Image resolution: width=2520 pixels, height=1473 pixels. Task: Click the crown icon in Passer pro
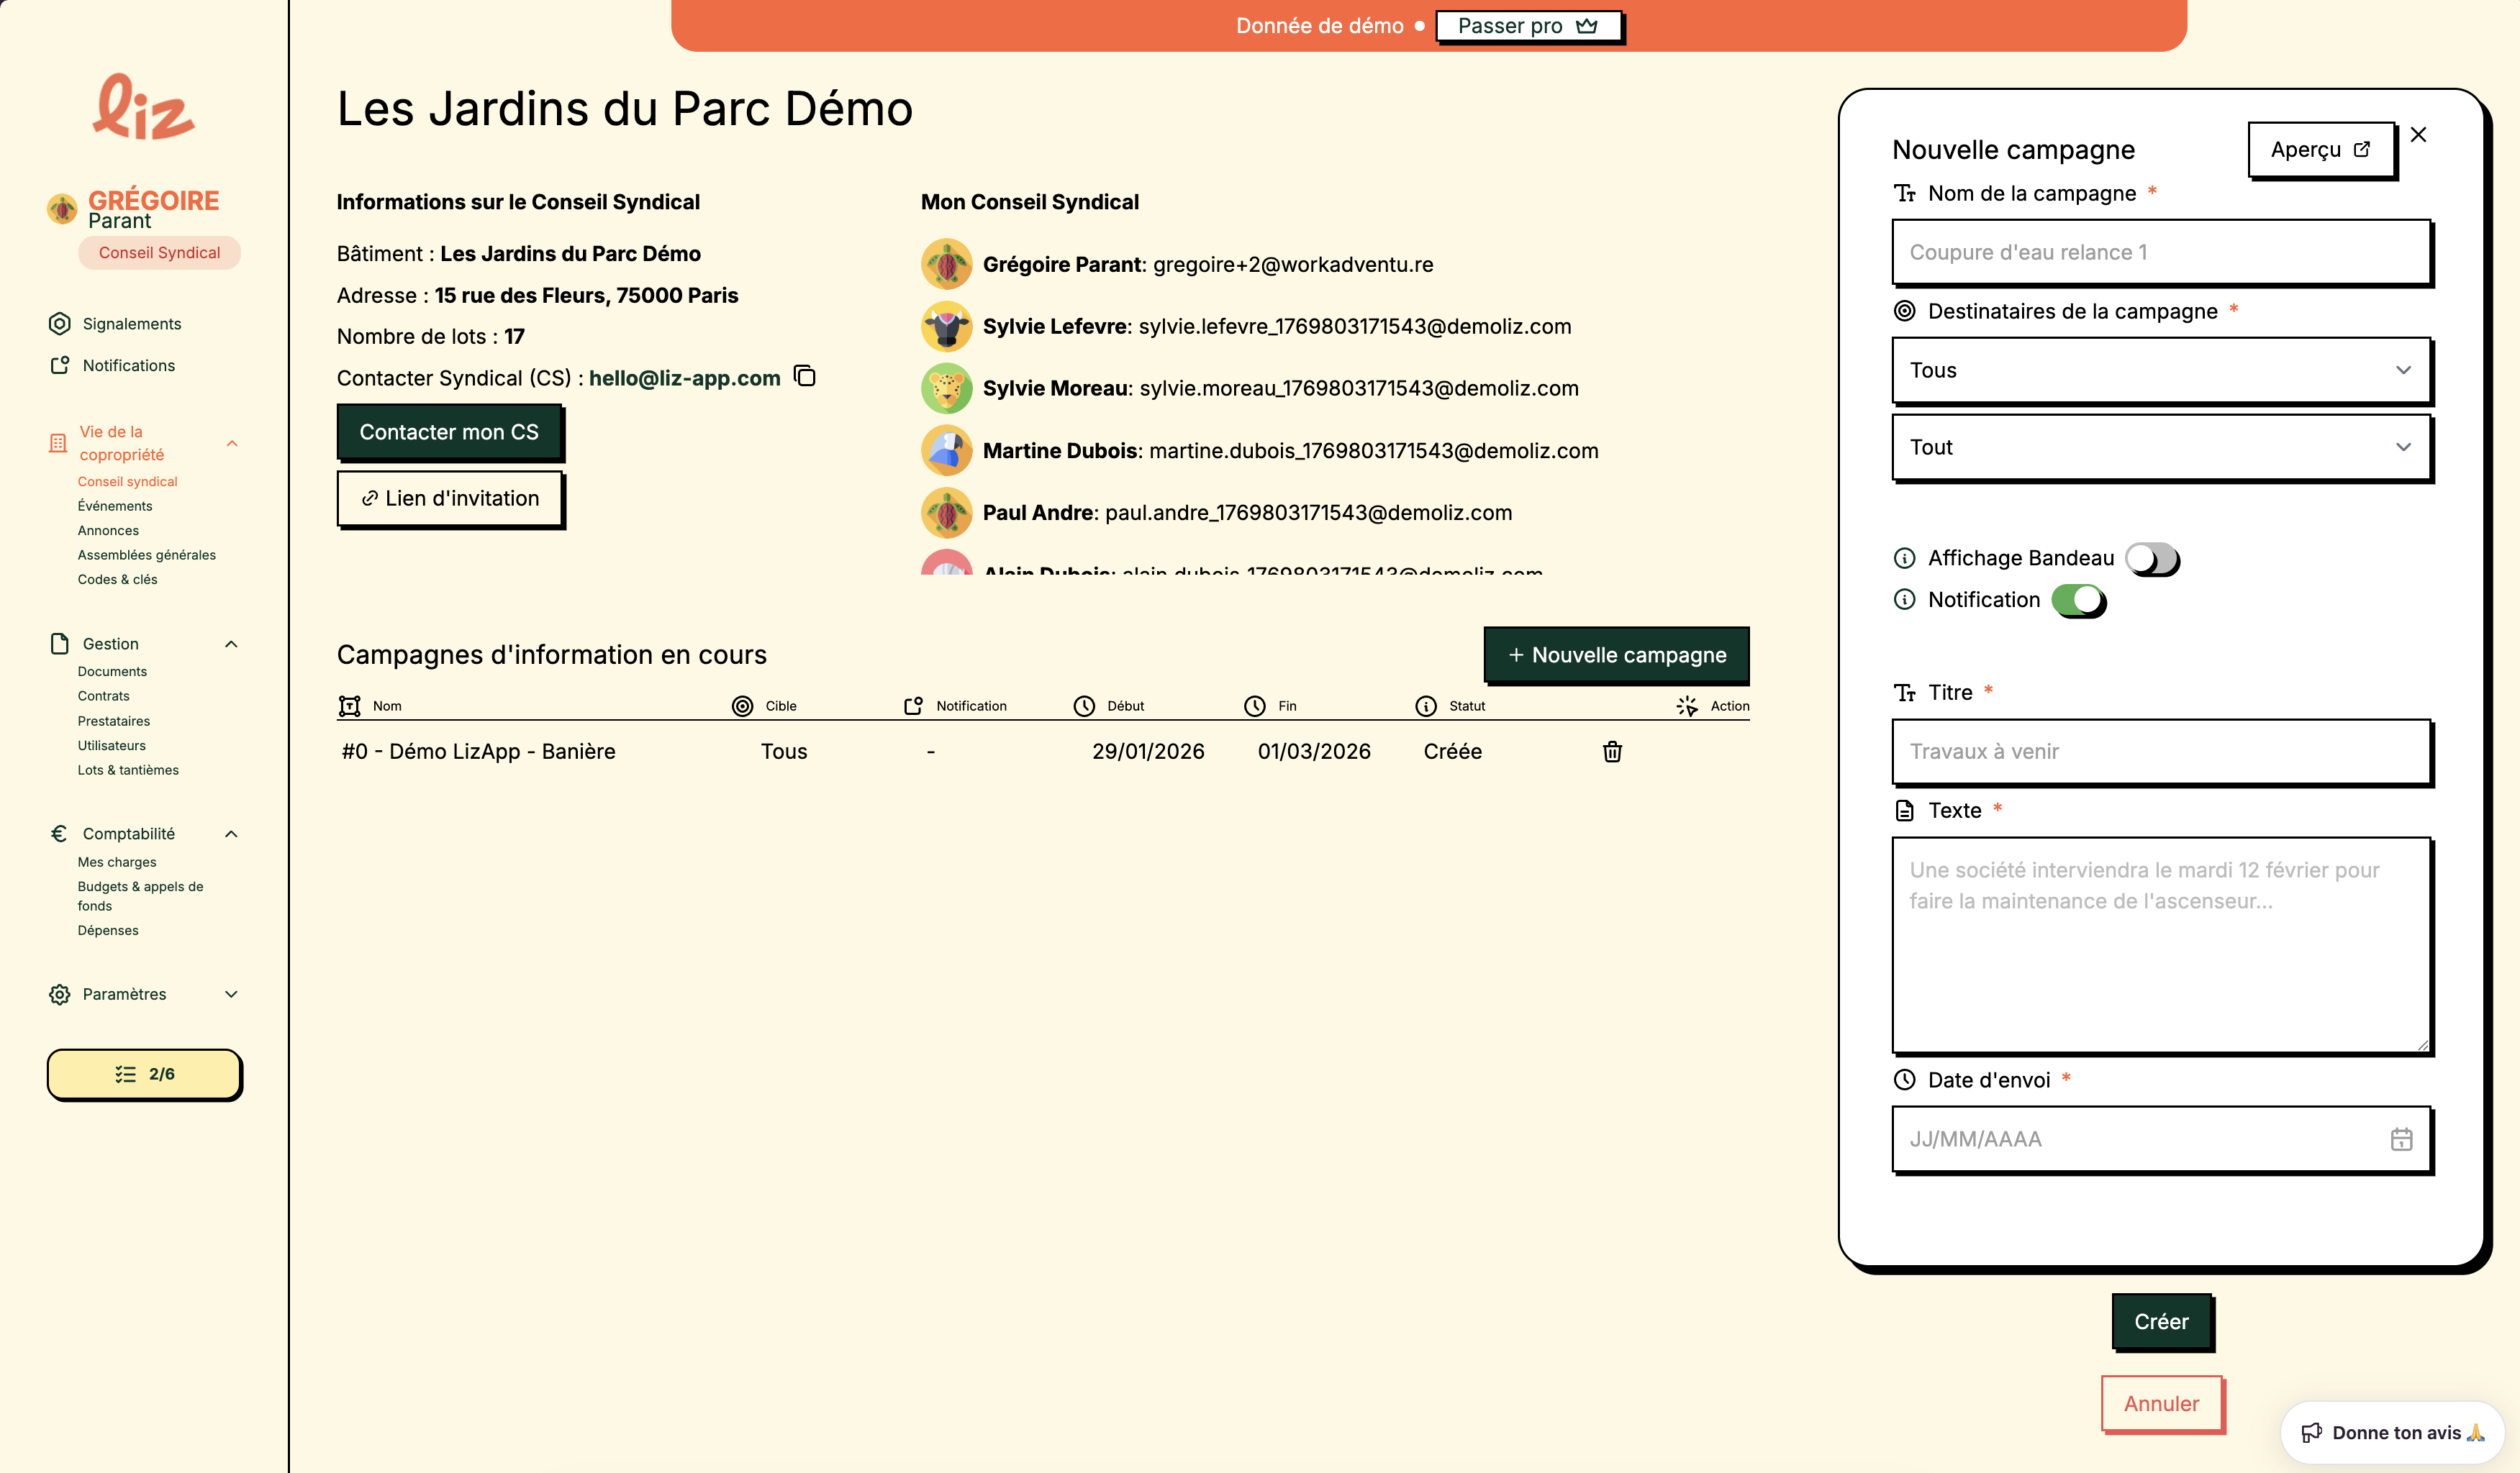click(1587, 26)
